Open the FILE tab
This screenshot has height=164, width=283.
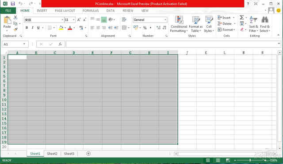[x=8, y=11]
